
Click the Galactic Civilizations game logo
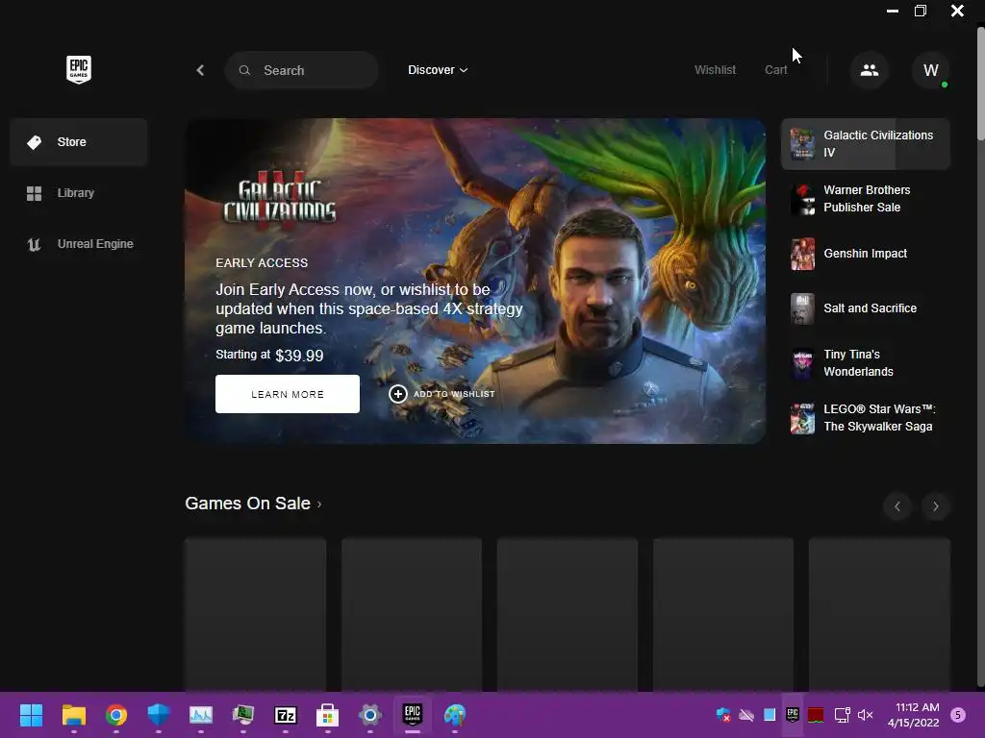tap(280, 200)
